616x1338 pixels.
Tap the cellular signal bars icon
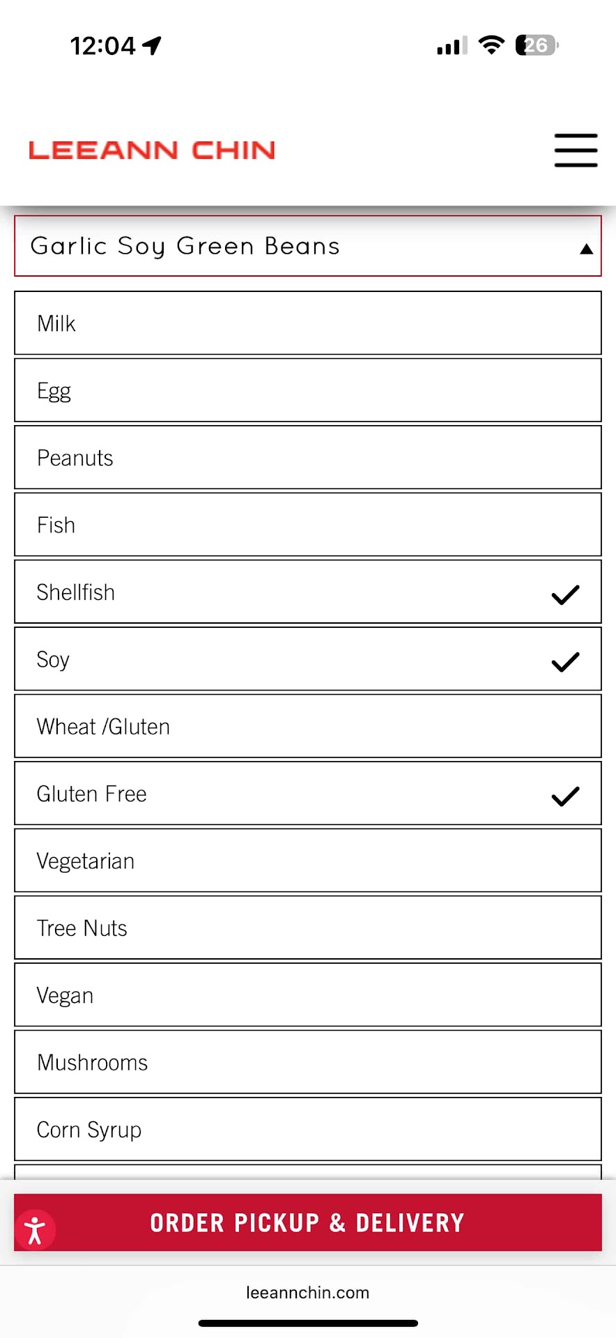pyautogui.click(x=452, y=46)
